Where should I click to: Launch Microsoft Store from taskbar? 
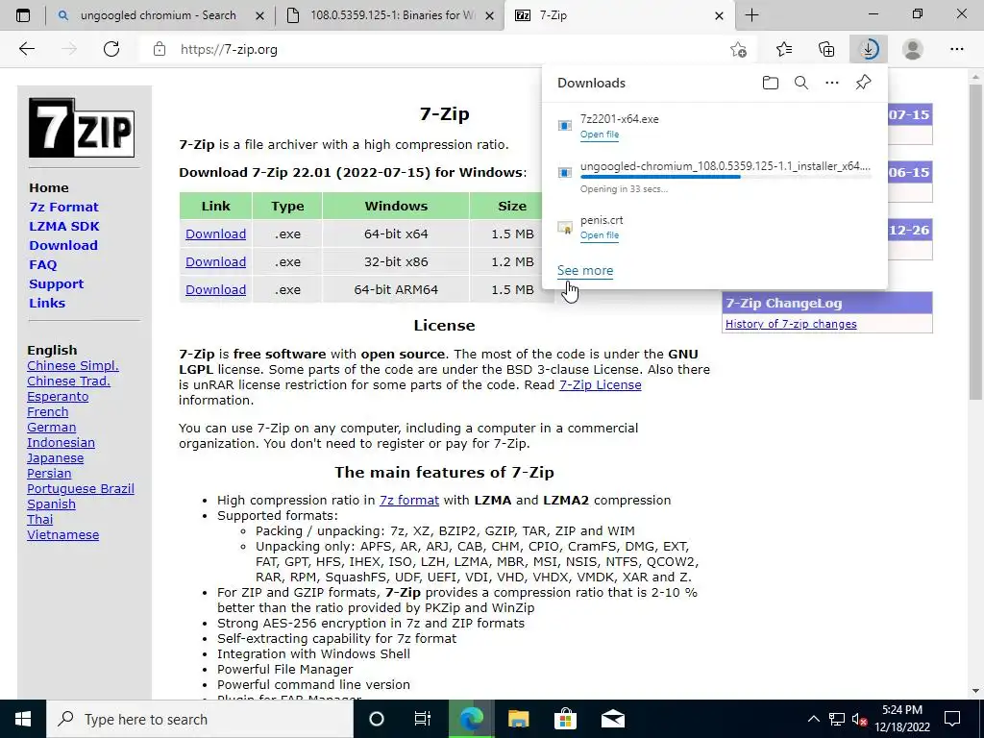point(565,719)
